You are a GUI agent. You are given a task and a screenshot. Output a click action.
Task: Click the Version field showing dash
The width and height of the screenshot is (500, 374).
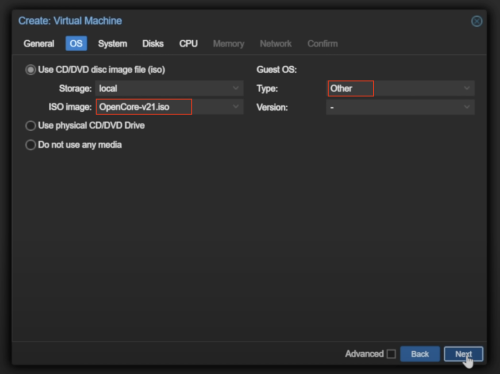point(400,107)
